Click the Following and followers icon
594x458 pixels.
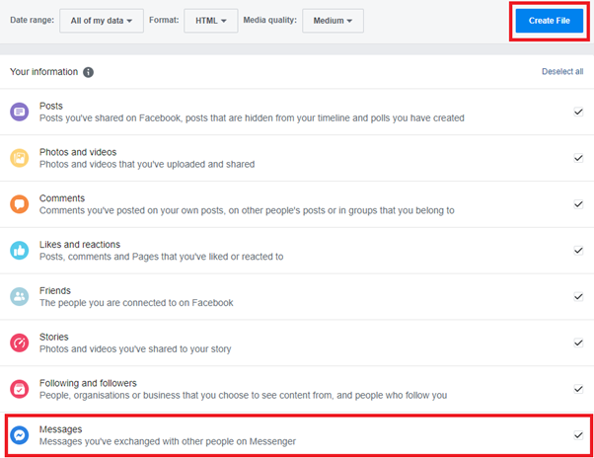[20, 389]
